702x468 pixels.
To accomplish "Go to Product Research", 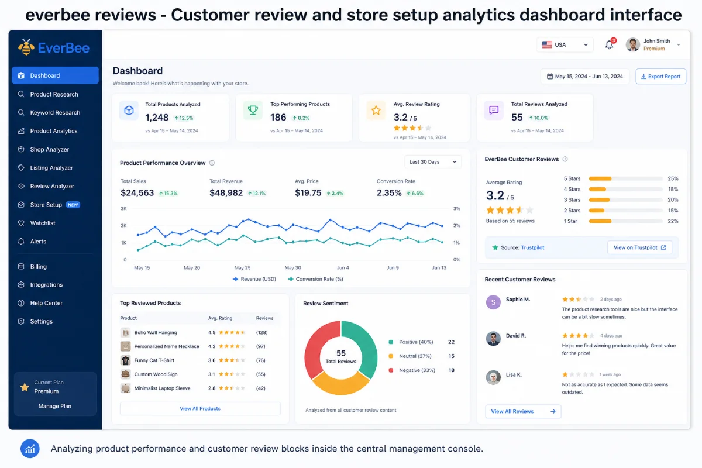I will [x=55, y=94].
